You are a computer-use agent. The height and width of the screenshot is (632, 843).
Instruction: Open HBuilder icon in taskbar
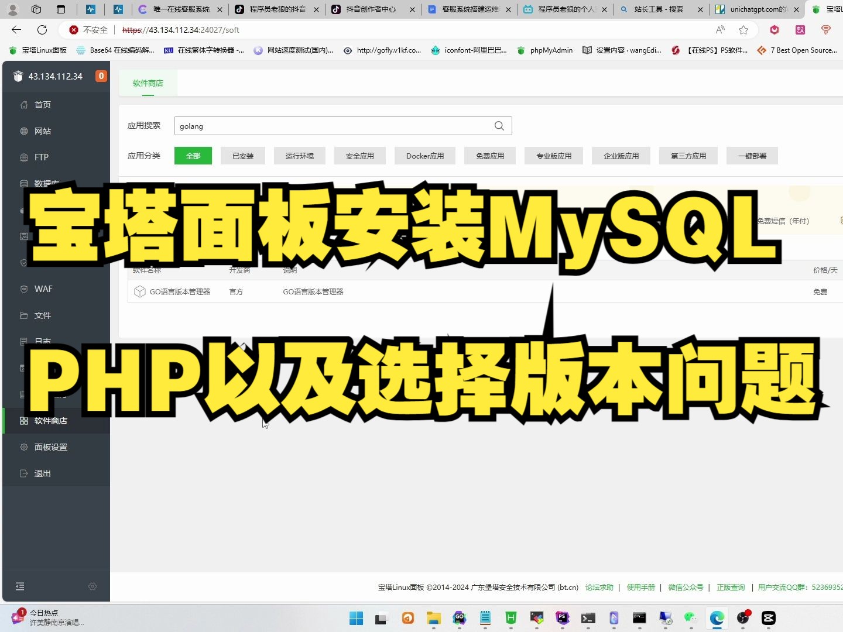511,618
